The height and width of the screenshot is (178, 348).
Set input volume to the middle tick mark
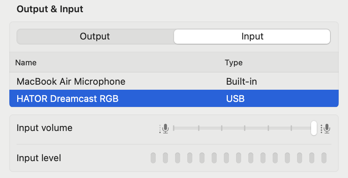click(x=245, y=128)
